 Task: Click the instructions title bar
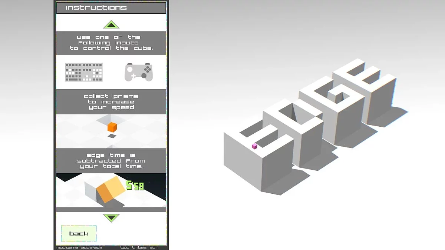tap(111, 8)
